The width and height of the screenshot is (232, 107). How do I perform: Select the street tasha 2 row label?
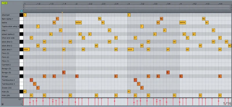pyautogui.click(x=10, y=34)
